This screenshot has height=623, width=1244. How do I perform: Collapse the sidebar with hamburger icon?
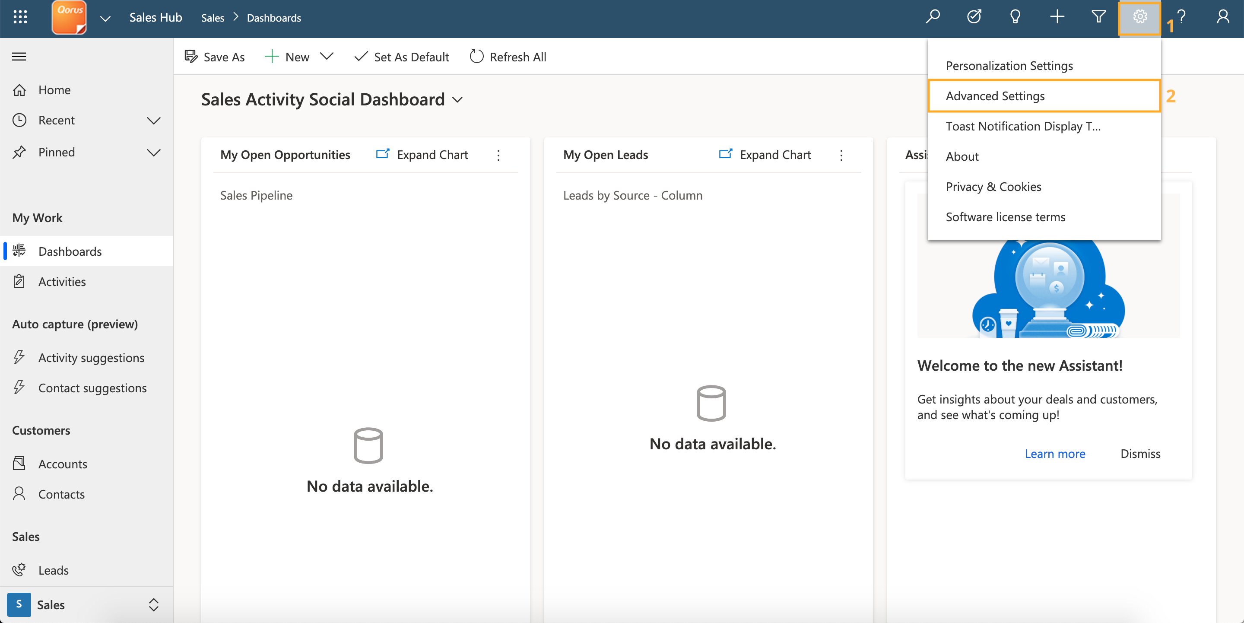[19, 57]
